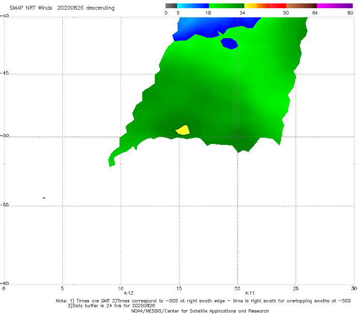Select the magenta-purple segment of the color bar
Image resolution: width=358 pixels, height=314 pixels.
(335, 6)
